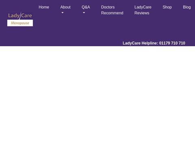Open the Shop link
The width and height of the screenshot is (195, 146).
click(167, 7)
